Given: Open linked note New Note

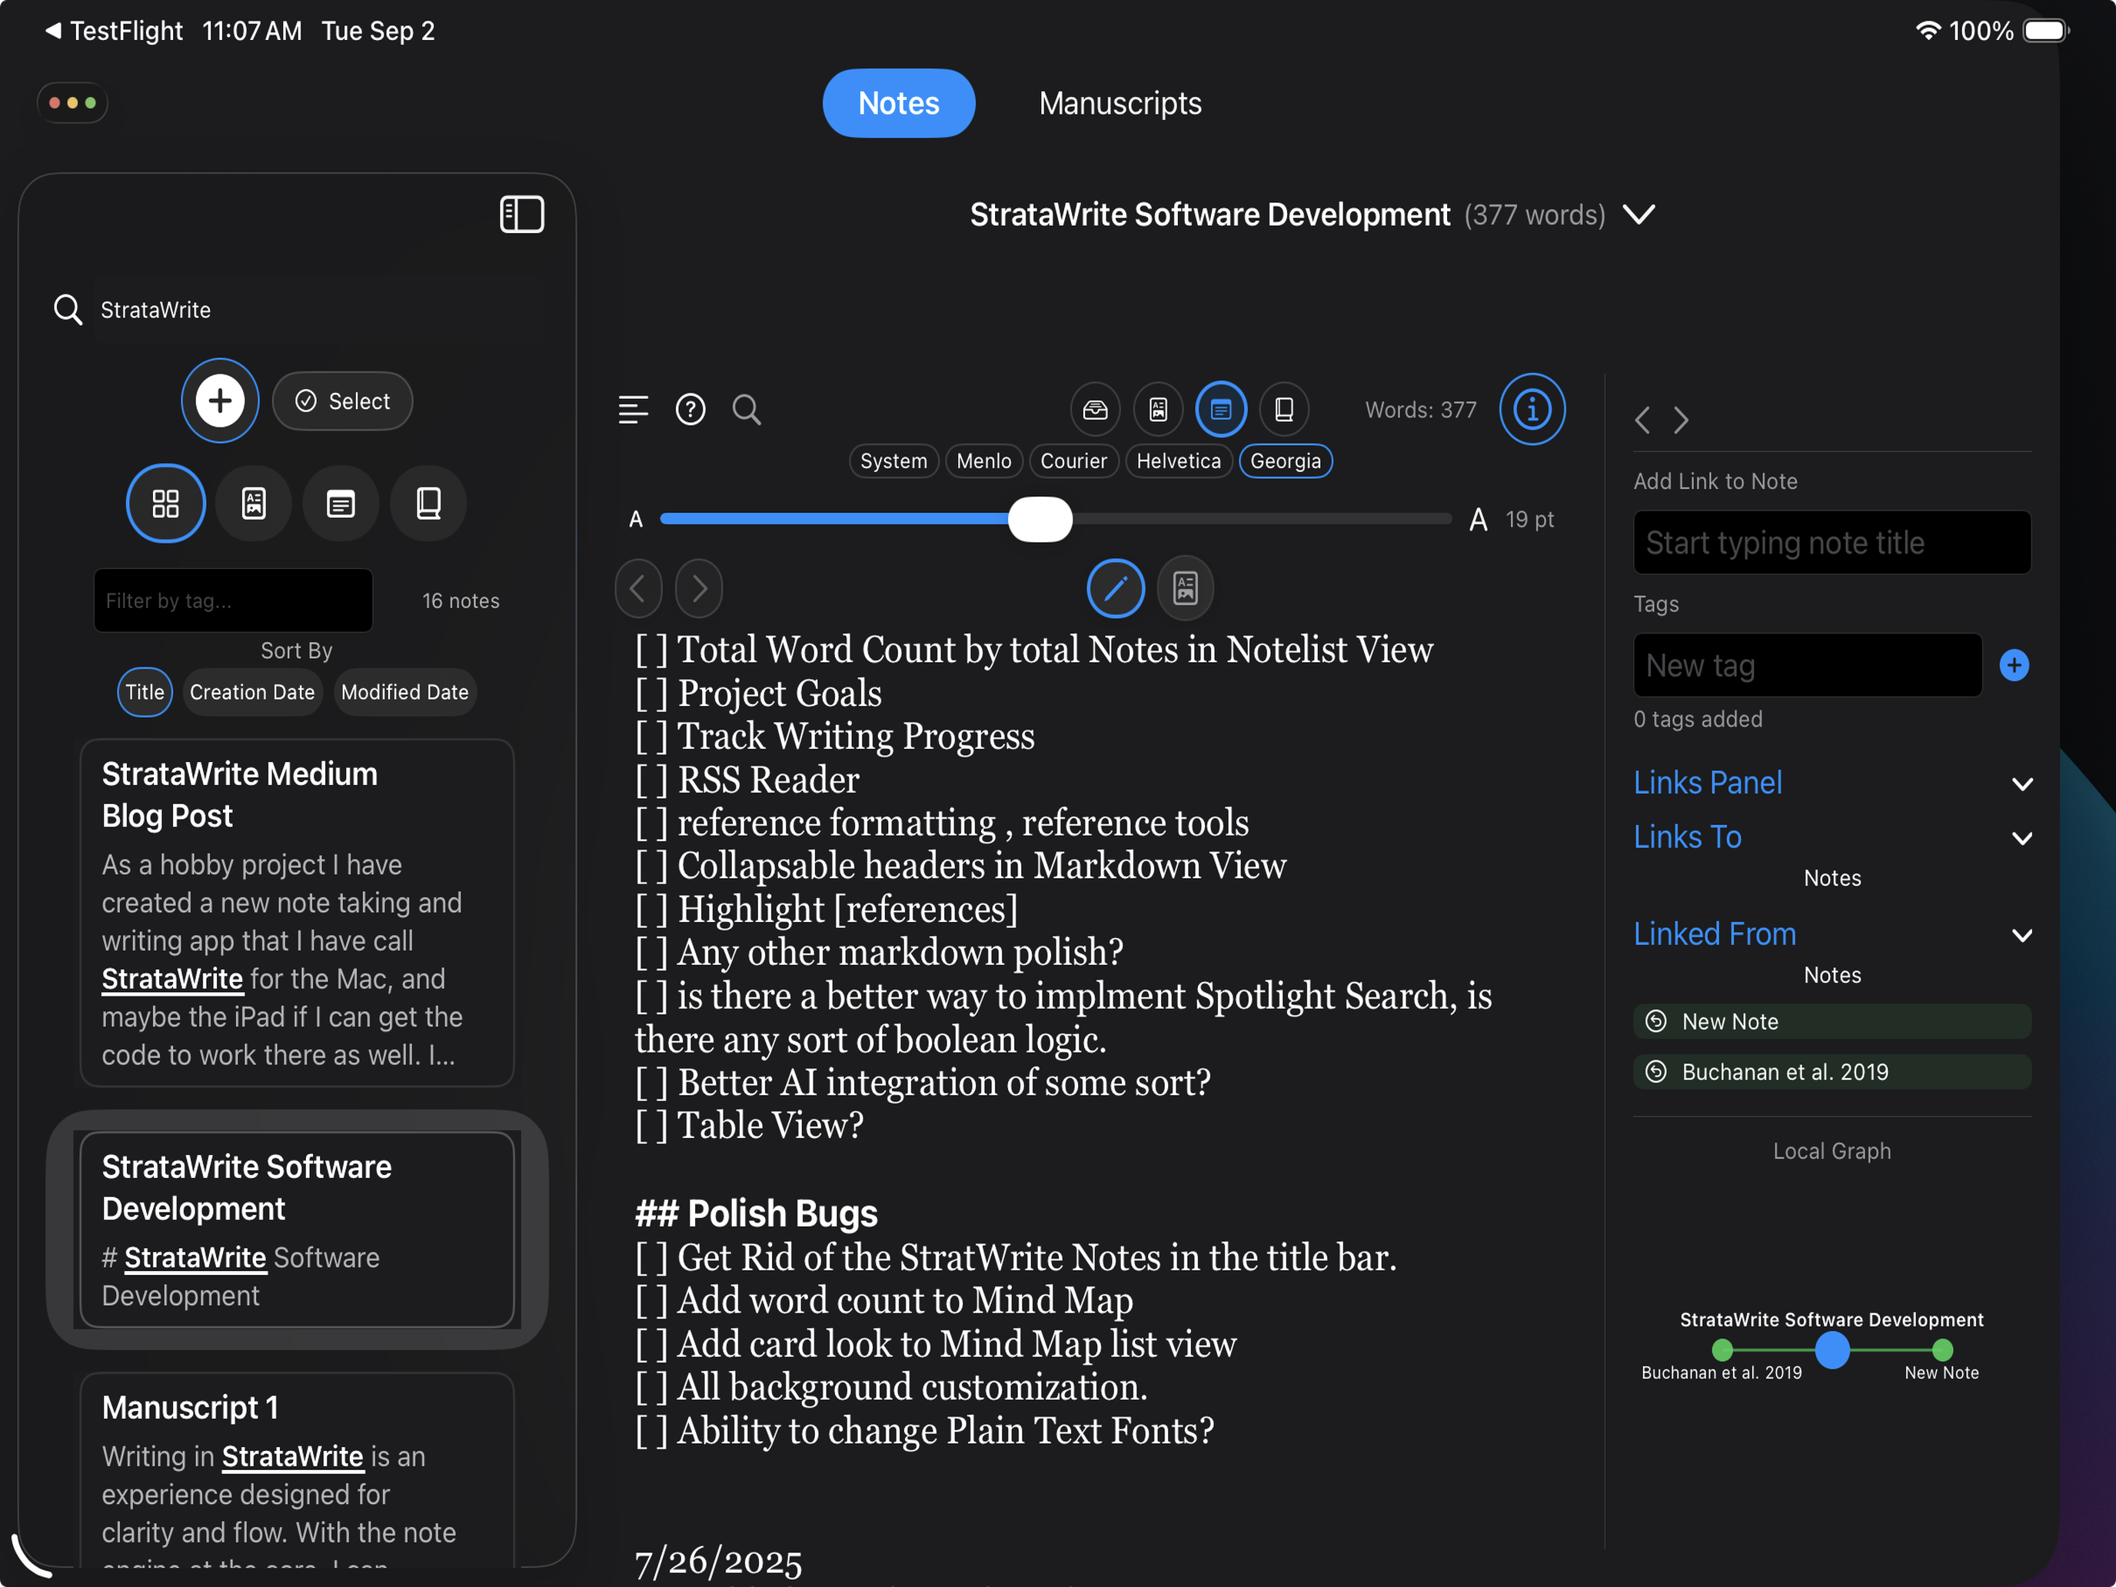Looking at the screenshot, I should 1831,1020.
